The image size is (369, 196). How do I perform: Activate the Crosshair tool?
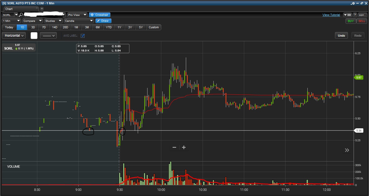100,15
